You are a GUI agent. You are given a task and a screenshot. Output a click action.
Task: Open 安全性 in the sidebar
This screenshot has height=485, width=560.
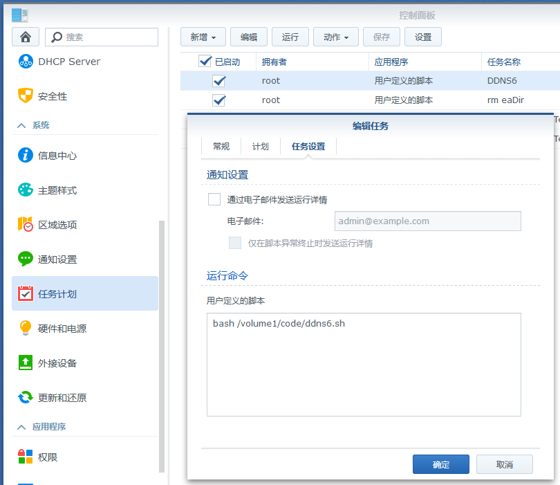(53, 96)
